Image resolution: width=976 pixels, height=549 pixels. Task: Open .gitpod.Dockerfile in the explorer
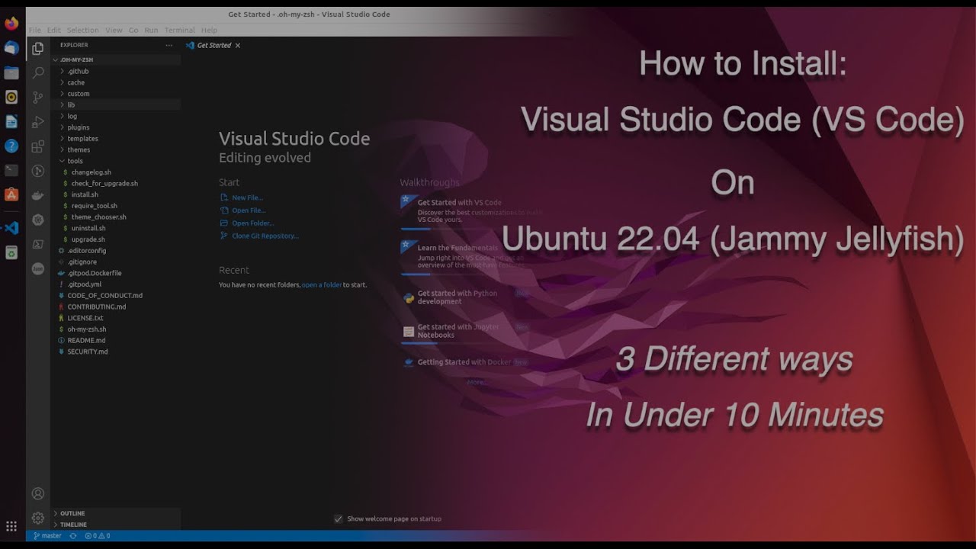pos(116,273)
